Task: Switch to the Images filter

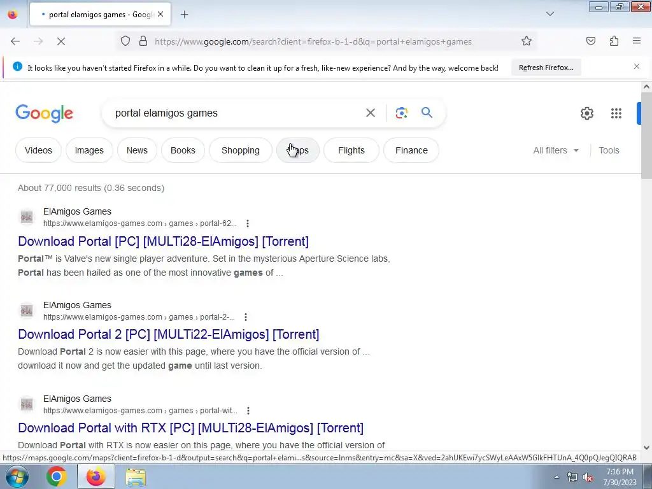Action: click(x=89, y=150)
